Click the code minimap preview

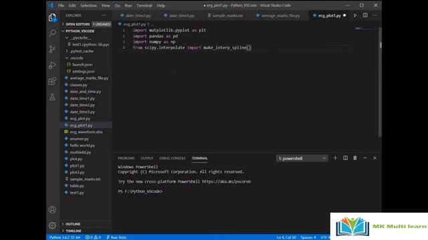coord(366,28)
